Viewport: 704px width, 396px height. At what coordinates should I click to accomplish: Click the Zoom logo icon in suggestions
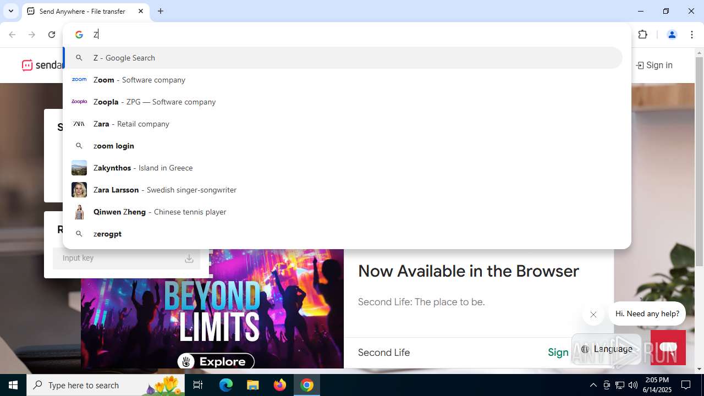point(79,80)
